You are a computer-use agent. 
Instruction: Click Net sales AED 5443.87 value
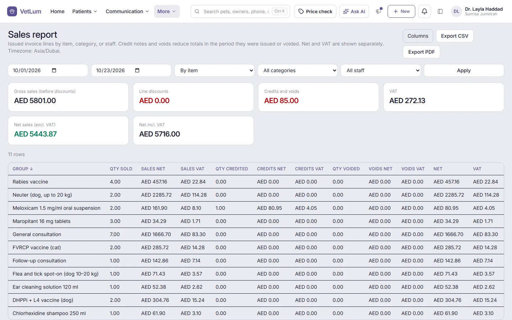[36, 134]
